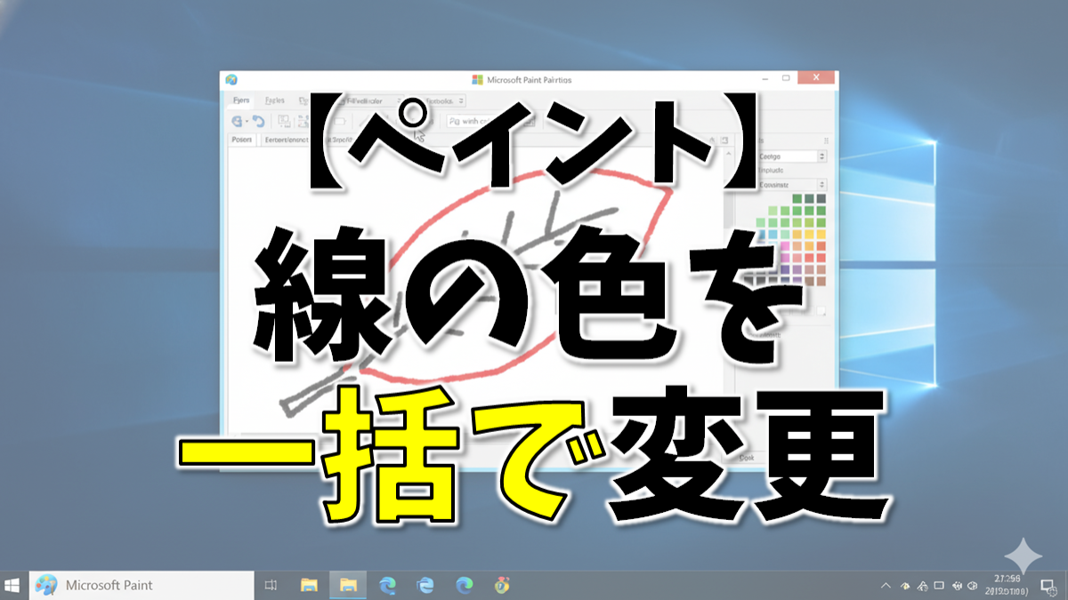Viewport: 1068px width, 600px height.
Task: Open the Fjers menu
Action: [x=240, y=100]
